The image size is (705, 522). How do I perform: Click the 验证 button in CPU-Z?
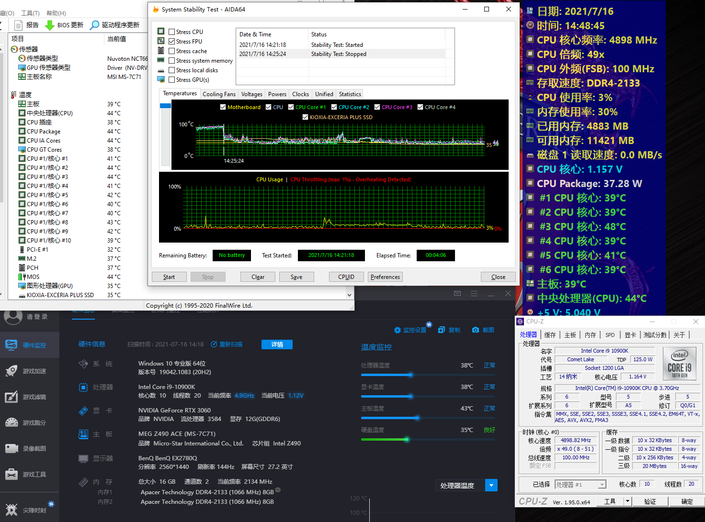point(650,501)
